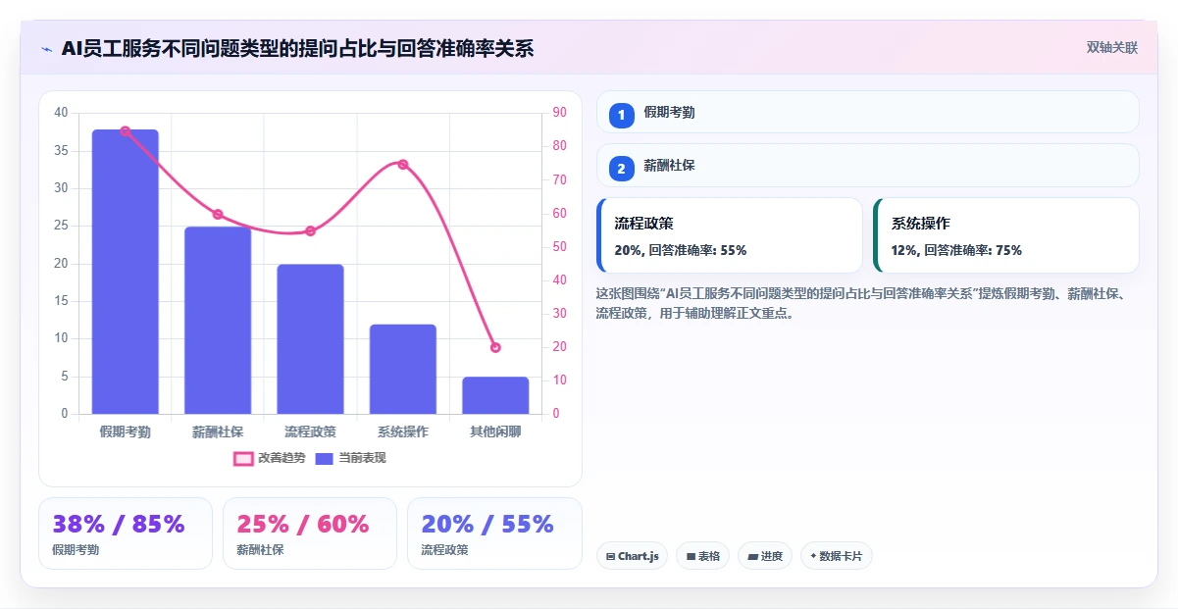Click the 系统操作 x-axis label
This screenshot has width=1178, height=609.
[403, 431]
